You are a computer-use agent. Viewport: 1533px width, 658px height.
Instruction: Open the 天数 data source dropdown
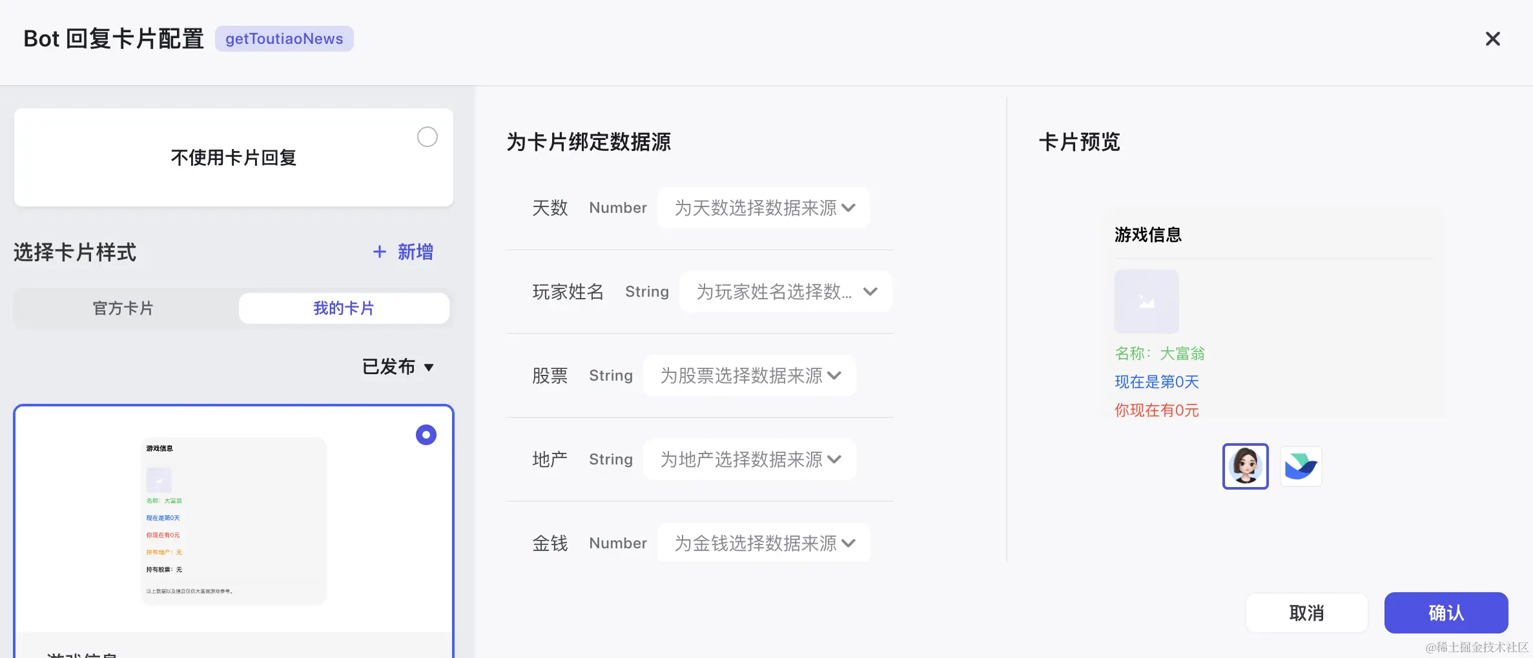coord(763,208)
